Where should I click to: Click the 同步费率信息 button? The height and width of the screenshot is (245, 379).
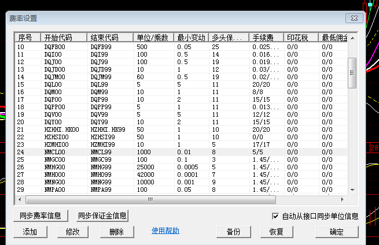41,216
